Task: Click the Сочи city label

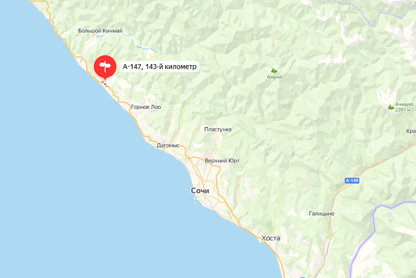Action: click(200, 191)
